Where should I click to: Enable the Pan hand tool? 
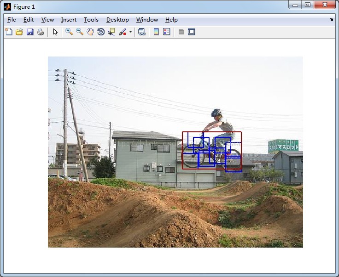[90, 32]
